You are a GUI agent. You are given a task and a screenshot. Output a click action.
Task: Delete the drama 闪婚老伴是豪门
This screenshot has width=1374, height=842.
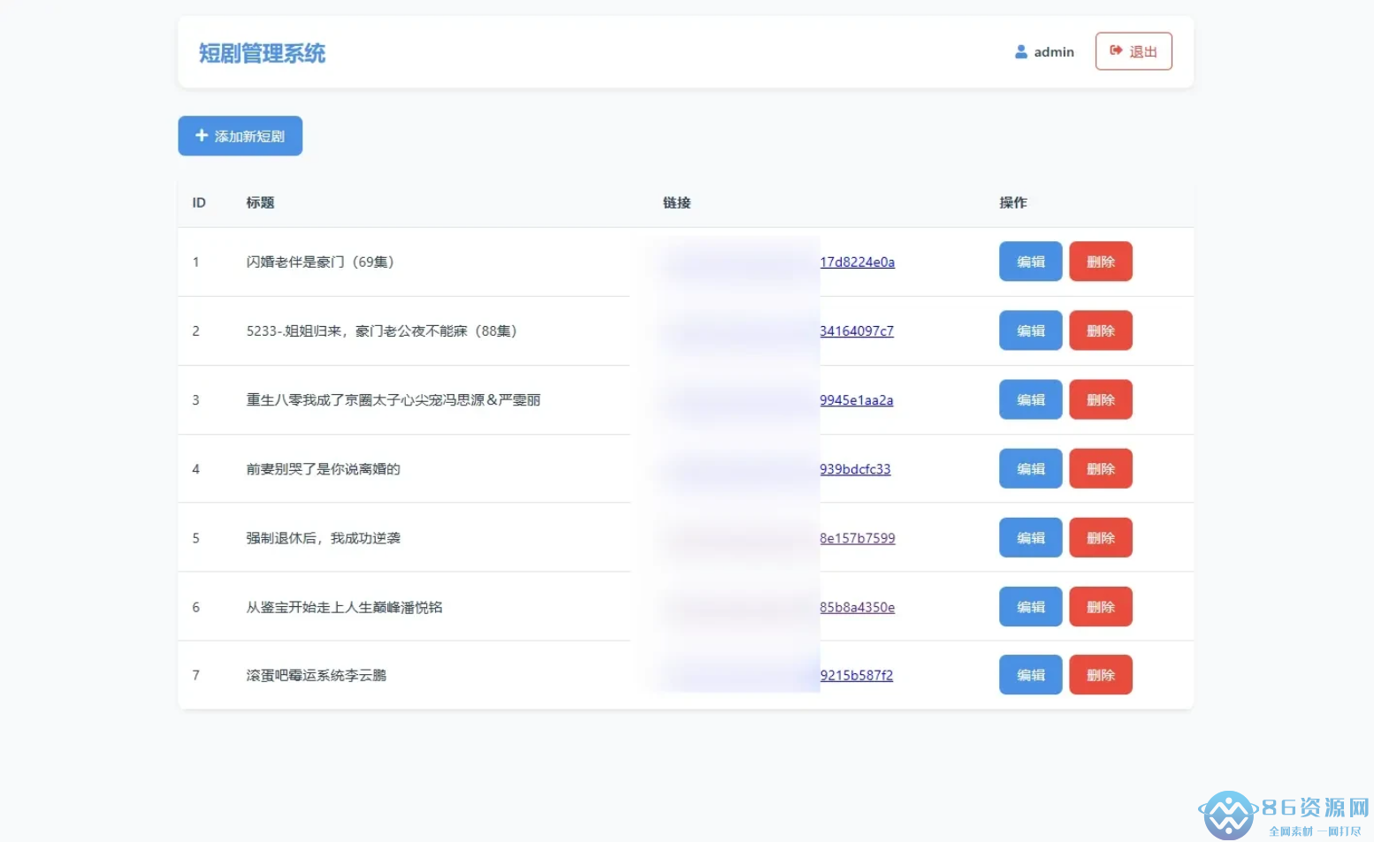[x=1100, y=262]
